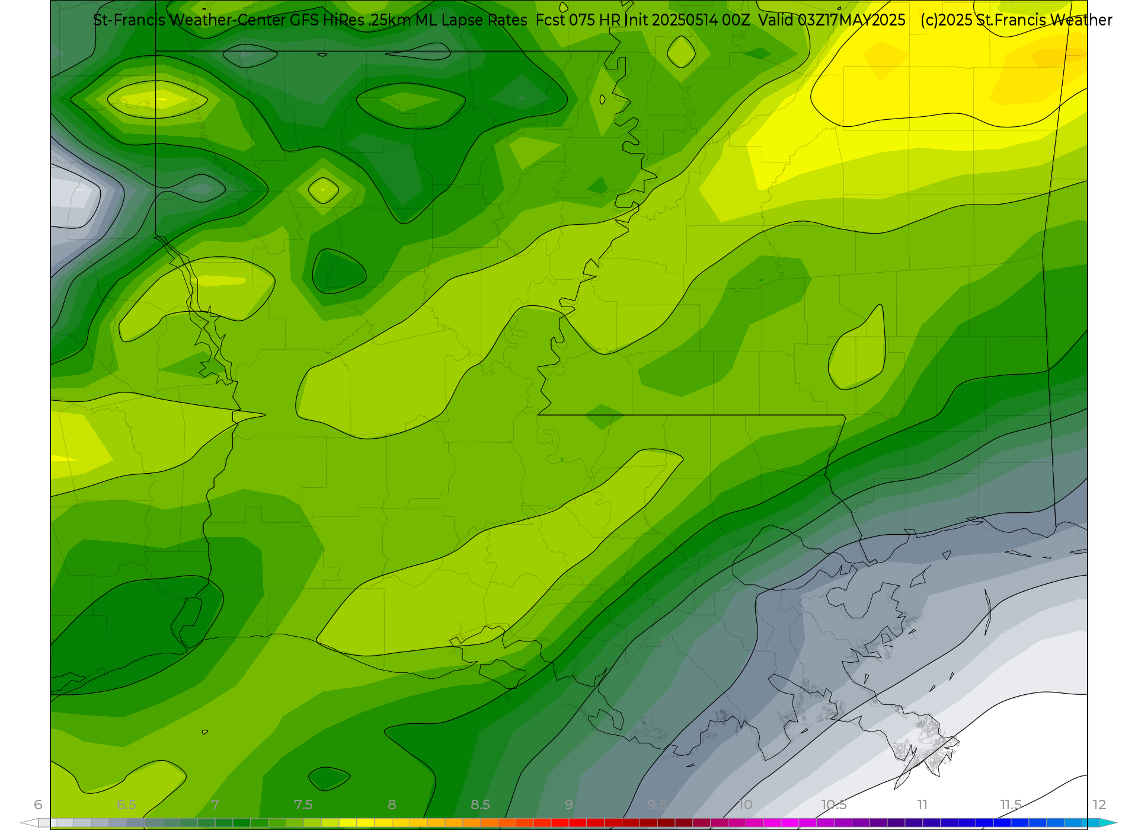Click the "St-Francis Weather-Center" header text

[x=189, y=20]
